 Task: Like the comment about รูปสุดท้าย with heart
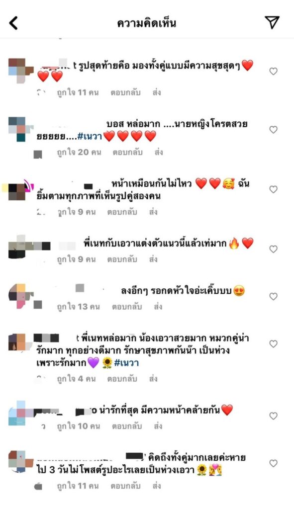point(273,71)
